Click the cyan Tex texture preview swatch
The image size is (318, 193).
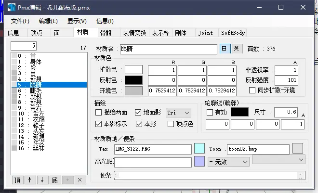199,148
